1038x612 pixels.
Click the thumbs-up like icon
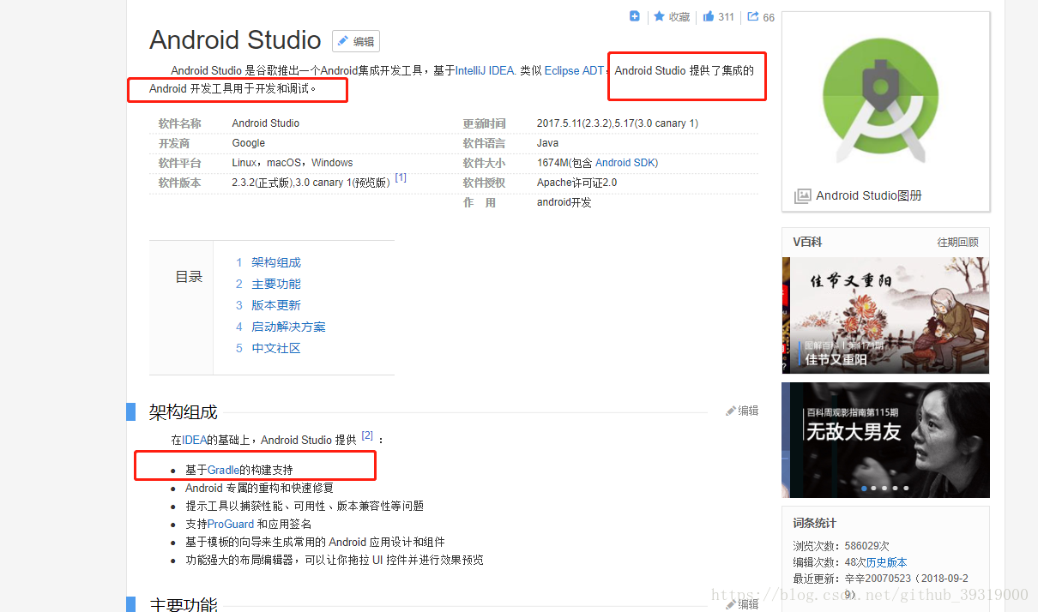tap(709, 16)
